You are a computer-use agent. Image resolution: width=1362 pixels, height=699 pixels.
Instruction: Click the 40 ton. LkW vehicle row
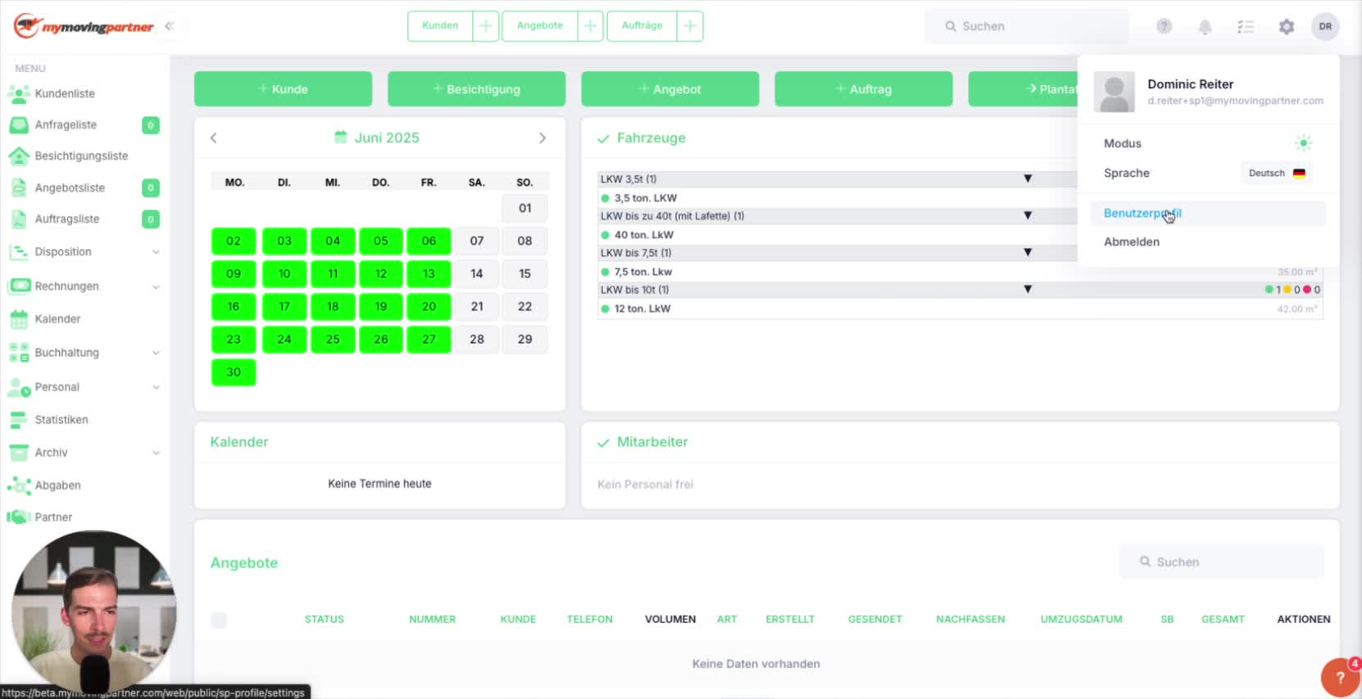(x=838, y=235)
